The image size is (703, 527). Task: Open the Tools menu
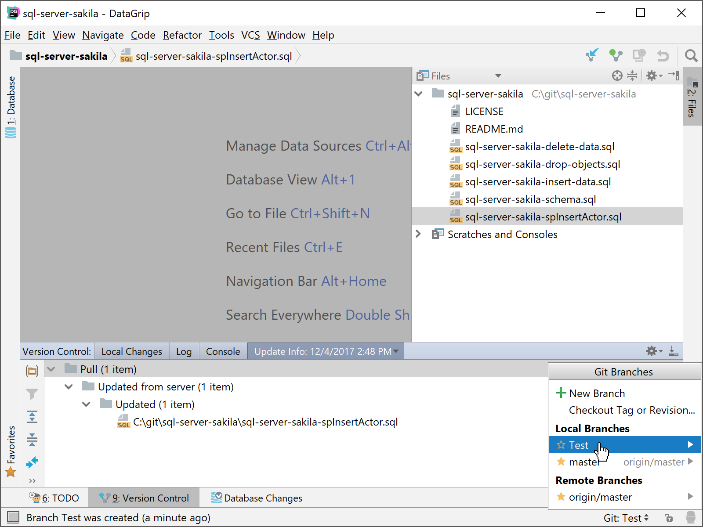point(221,35)
